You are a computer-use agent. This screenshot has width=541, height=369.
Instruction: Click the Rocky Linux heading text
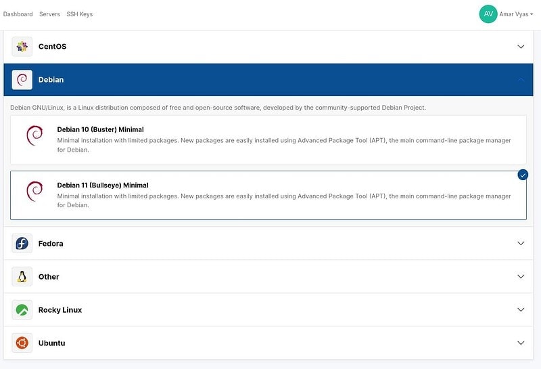60,310
